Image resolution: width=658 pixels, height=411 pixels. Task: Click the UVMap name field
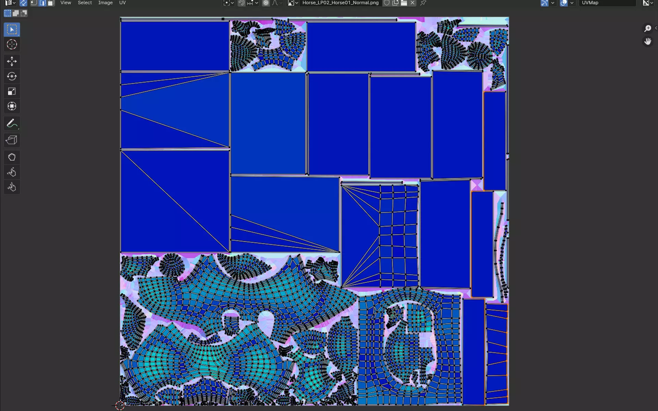607,3
